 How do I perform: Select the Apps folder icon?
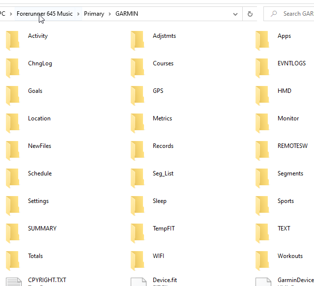262,40
